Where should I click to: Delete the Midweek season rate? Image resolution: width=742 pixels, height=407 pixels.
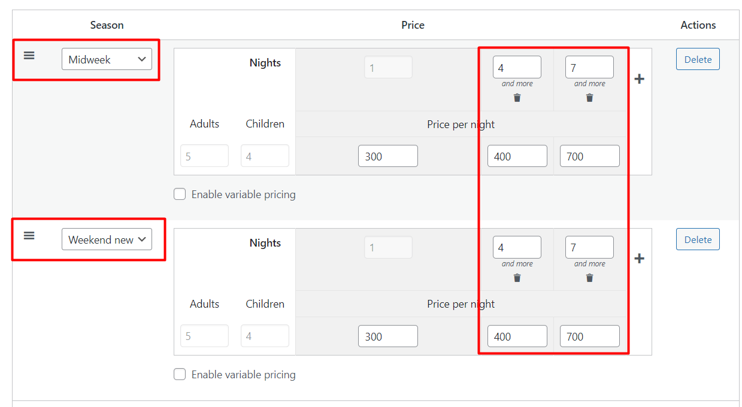(x=698, y=59)
